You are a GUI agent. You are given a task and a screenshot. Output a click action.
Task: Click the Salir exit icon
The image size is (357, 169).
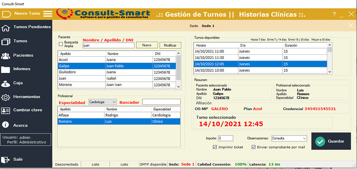pyautogui.click(x=6, y=159)
